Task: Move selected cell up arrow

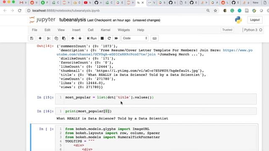Action: pyautogui.click(x=73, y=38)
